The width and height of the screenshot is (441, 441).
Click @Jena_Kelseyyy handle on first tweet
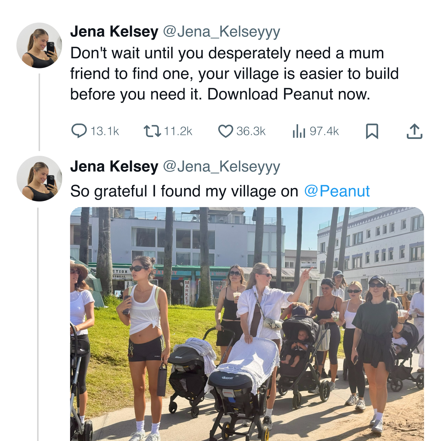tap(221, 32)
